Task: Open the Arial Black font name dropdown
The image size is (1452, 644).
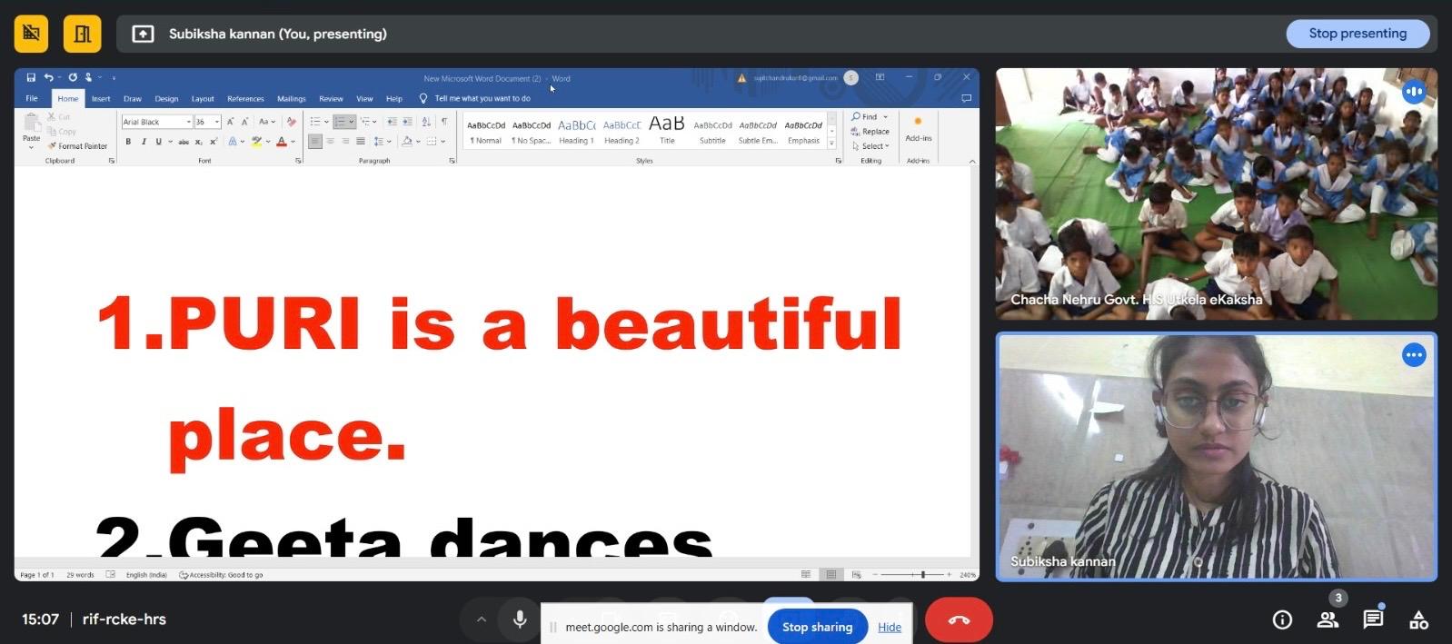Action: pos(188,122)
